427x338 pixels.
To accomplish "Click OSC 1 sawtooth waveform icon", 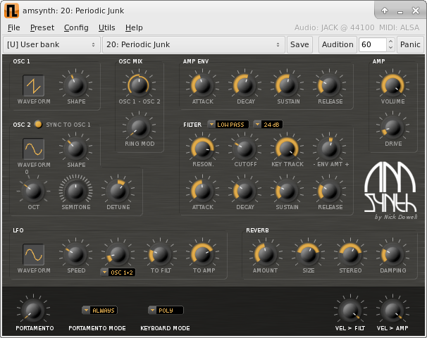I will click(x=34, y=85).
